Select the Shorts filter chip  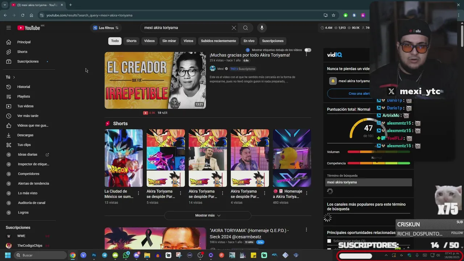(x=131, y=41)
